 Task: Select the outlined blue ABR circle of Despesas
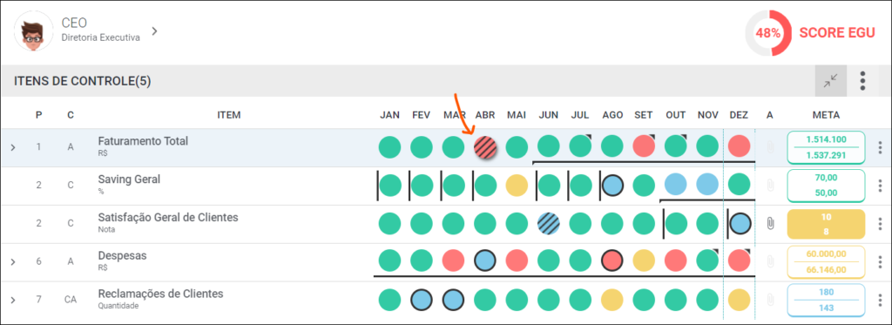[485, 261]
